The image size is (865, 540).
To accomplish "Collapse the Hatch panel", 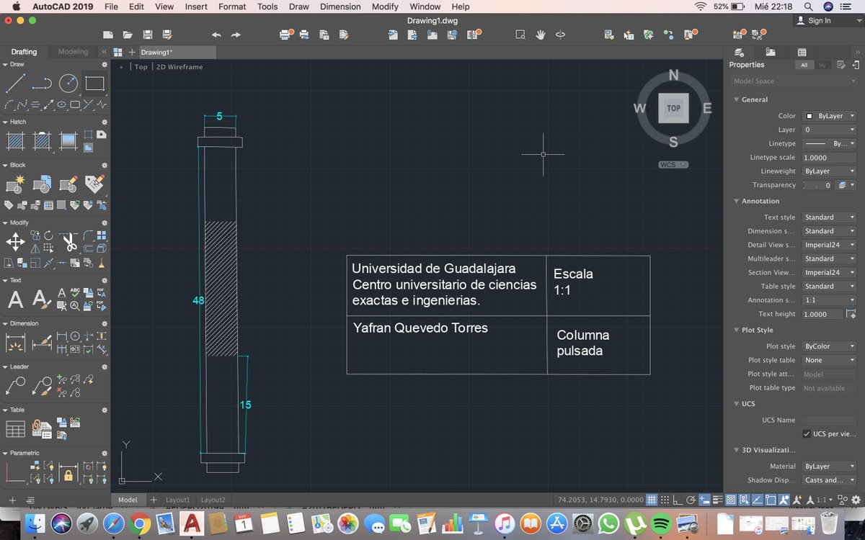I will (5, 122).
